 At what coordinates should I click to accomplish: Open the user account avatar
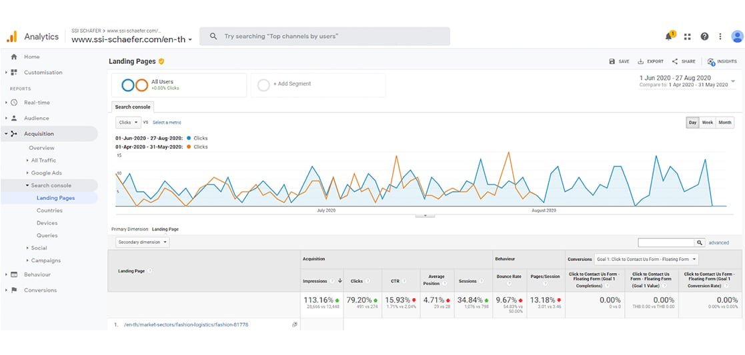click(737, 37)
